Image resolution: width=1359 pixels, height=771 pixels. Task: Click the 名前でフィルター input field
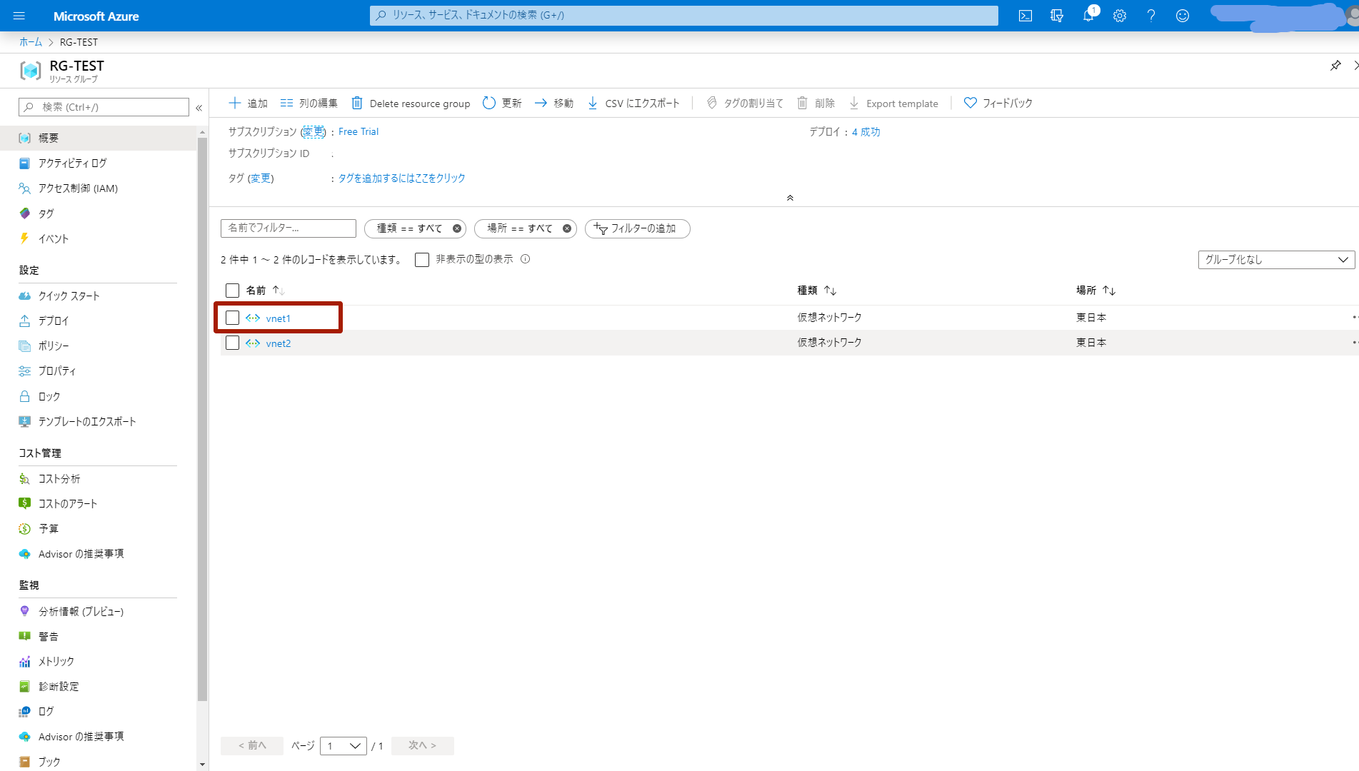pyautogui.click(x=289, y=228)
